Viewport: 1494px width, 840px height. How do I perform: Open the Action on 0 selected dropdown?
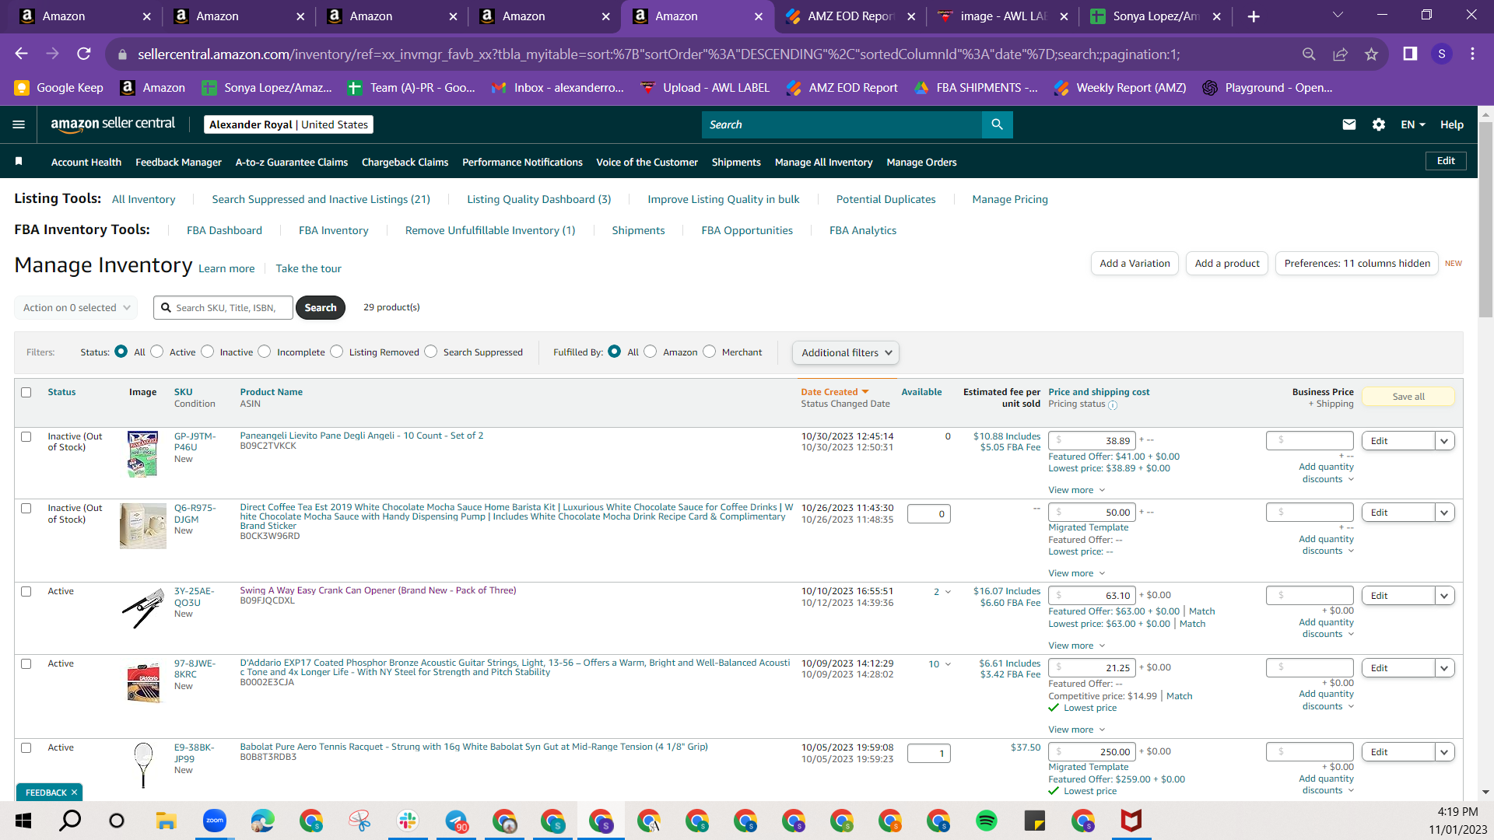click(76, 307)
